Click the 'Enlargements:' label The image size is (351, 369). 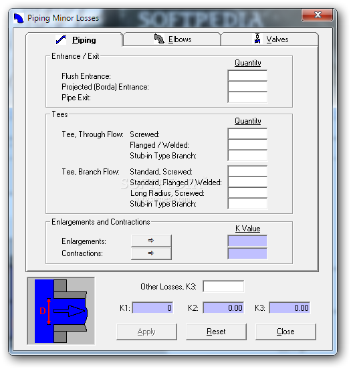(x=84, y=241)
